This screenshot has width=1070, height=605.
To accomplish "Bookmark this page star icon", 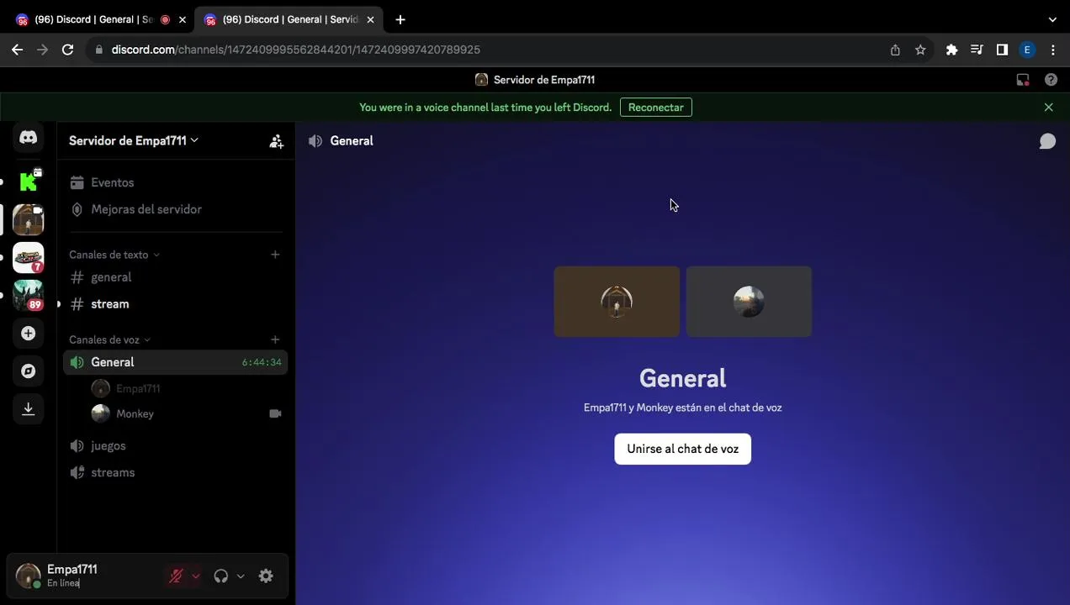I will (x=920, y=50).
